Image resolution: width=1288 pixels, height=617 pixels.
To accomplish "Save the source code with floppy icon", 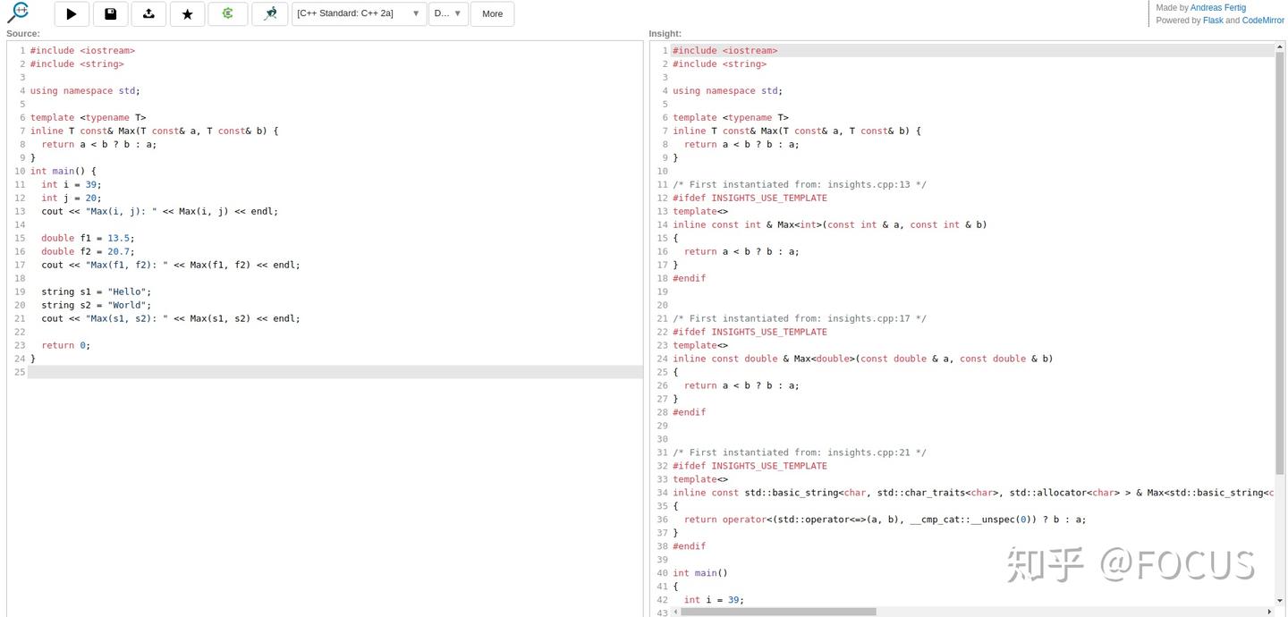I will [110, 13].
